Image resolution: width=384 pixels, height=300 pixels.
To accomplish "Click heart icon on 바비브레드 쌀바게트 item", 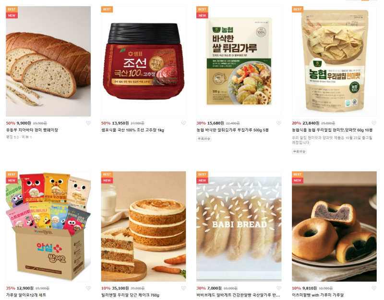I will (x=279, y=288).
